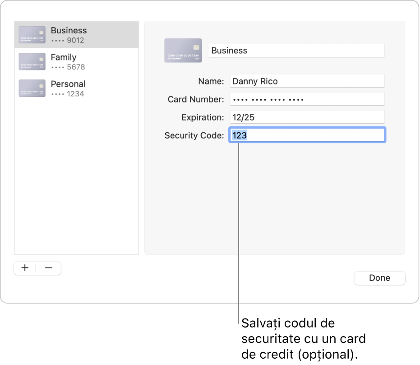The image size is (420, 365).
Task: Click the dotted 9012 card number label
Action: [x=67, y=40]
